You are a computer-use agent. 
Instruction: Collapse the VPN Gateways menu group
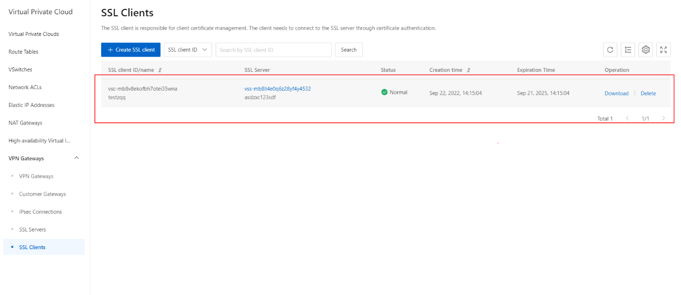[76, 158]
